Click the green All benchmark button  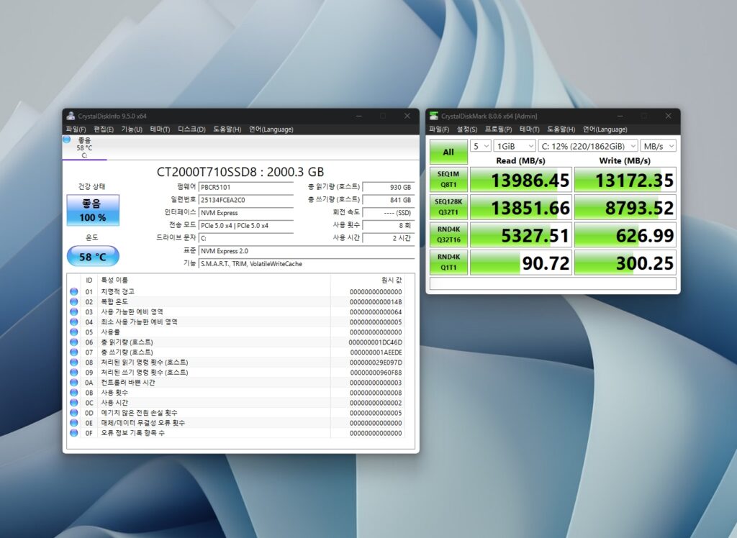(448, 152)
